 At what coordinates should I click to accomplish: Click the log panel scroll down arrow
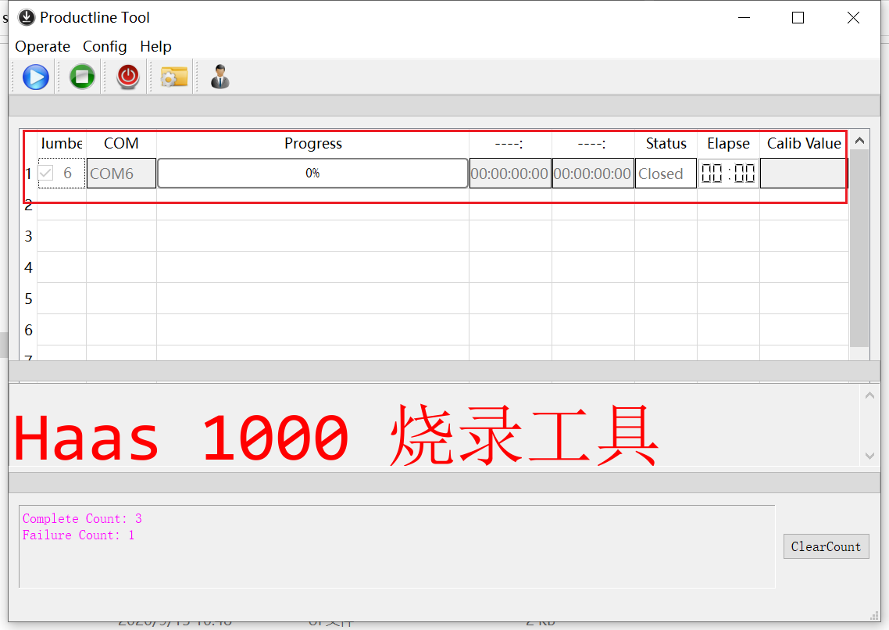point(869,456)
